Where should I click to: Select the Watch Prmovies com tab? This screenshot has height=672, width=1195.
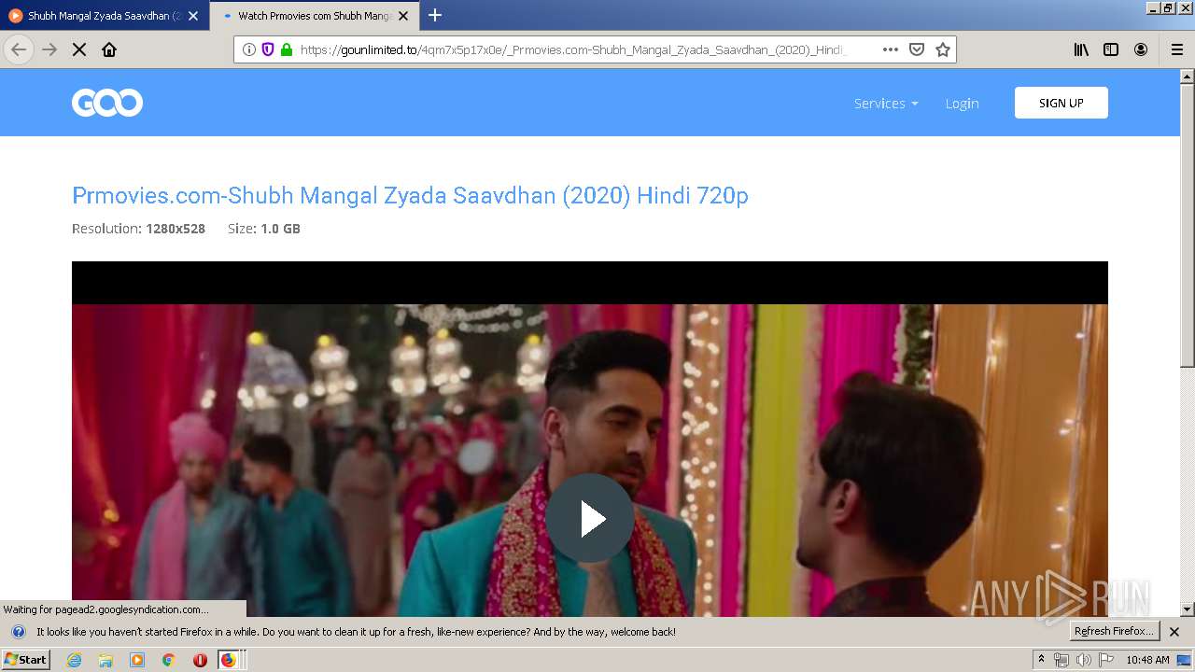tap(315, 16)
